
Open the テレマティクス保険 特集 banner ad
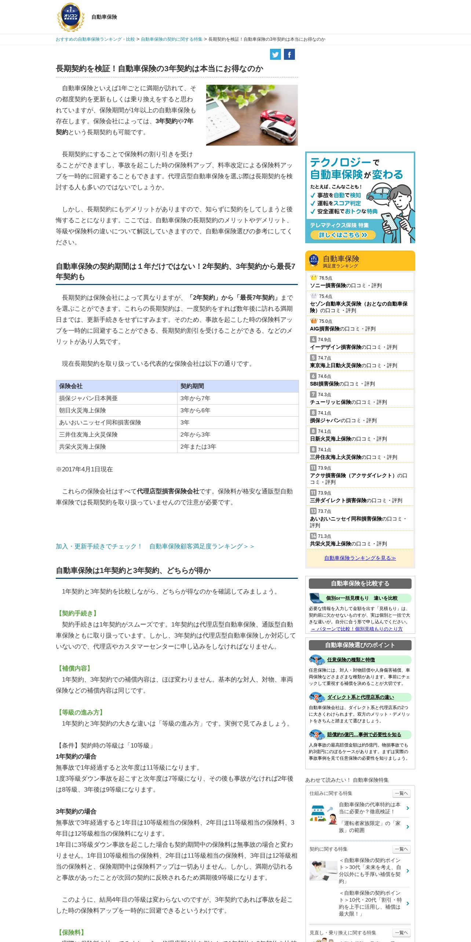(360, 197)
